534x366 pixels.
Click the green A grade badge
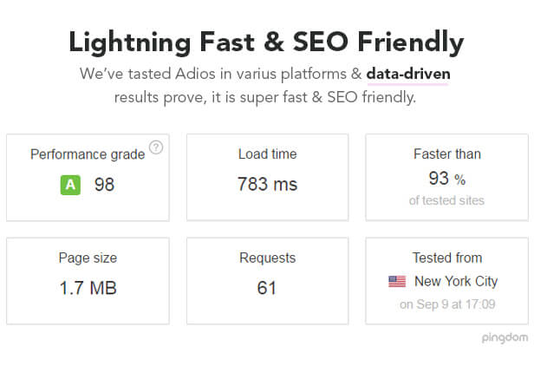coord(70,185)
